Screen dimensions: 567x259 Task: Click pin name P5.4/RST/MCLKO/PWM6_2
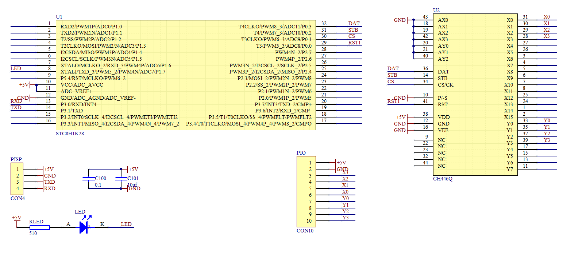(x=93, y=78)
